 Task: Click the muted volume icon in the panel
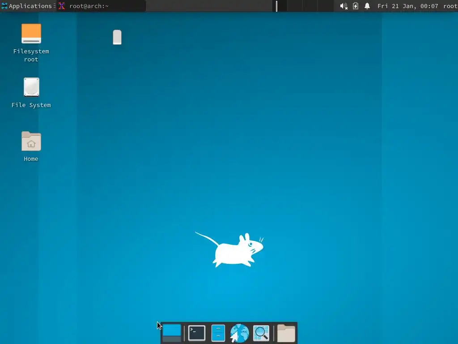click(344, 6)
